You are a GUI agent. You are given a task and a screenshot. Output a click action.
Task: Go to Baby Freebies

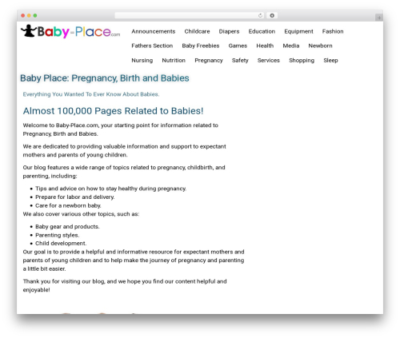(x=201, y=46)
